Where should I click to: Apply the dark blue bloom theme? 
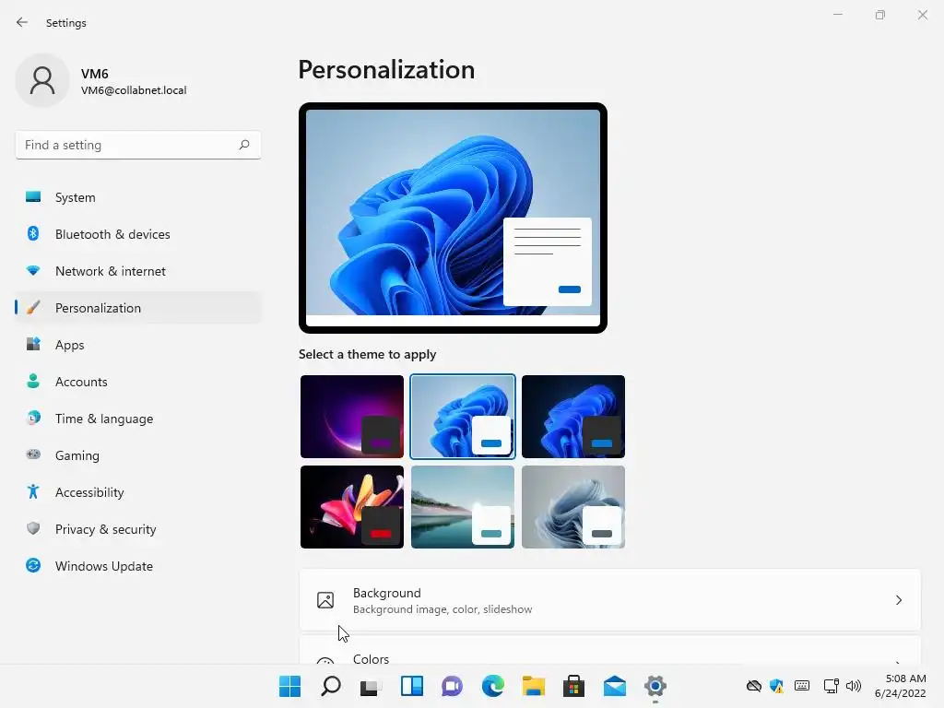573,417
